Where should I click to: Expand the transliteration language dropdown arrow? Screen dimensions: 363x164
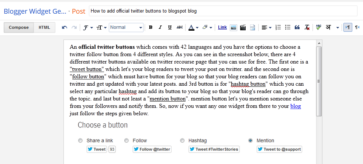[x=338, y=28]
